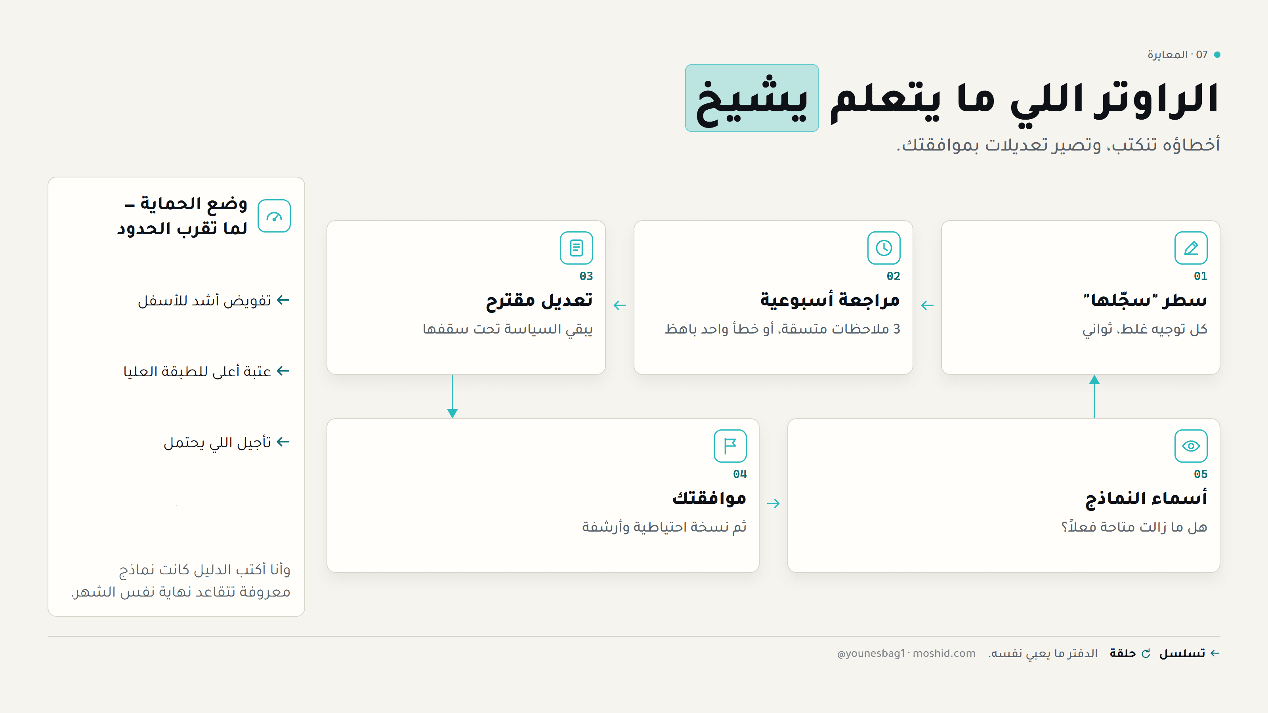Click the pencil icon on card 01
The width and height of the screenshot is (1268, 713).
pyautogui.click(x=1190, y=248)
